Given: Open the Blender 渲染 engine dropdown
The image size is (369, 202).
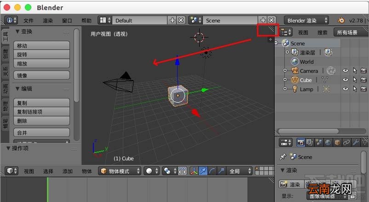Looking at the screenshot, I should click(x=306, y=21).
